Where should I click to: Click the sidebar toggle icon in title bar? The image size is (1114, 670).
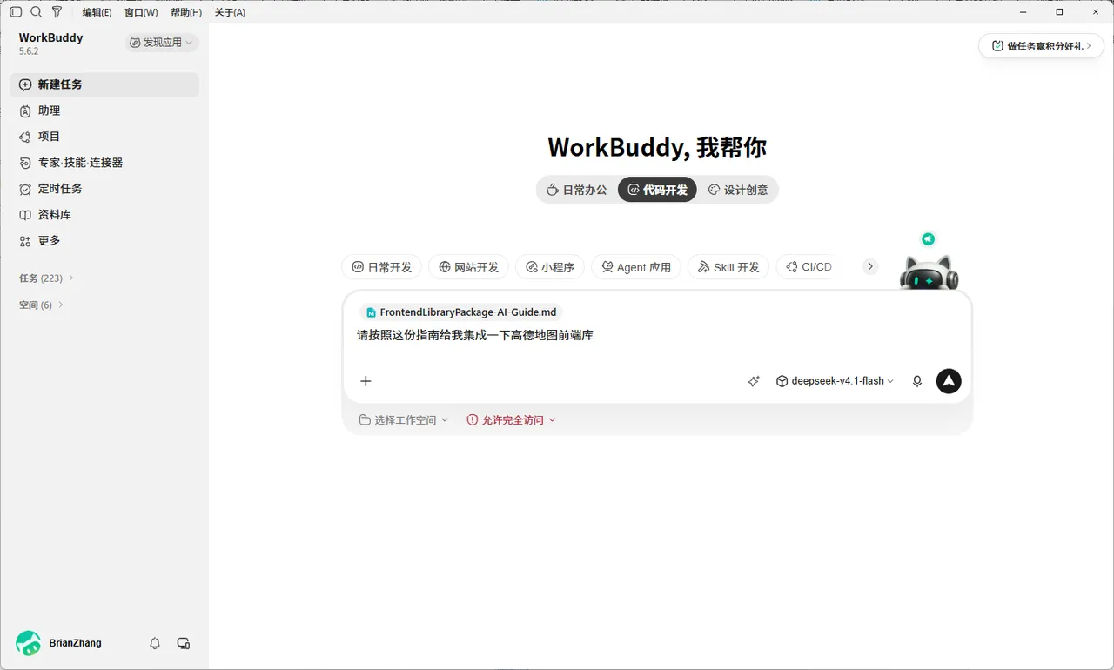(x=16, y=12)
